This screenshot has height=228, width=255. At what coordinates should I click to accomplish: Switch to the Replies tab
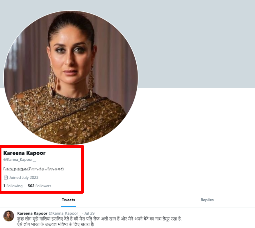click(207, 200)
